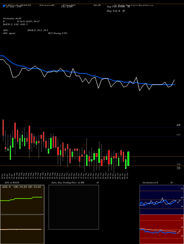The height and width of the screenshot is (244, 184).
Task: Click the empty intraday trading price chart box
Action: tap(74, 207)
